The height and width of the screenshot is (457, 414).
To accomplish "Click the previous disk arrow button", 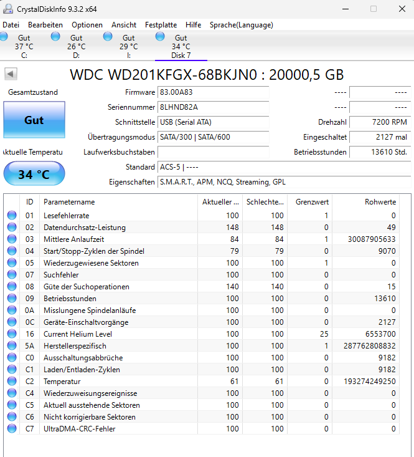I will (11, 74).
